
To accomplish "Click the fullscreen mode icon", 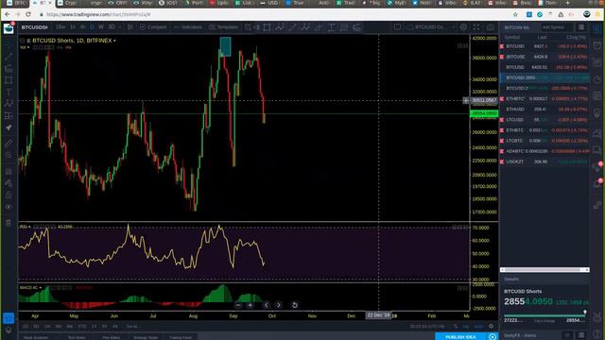I will 476,27.
